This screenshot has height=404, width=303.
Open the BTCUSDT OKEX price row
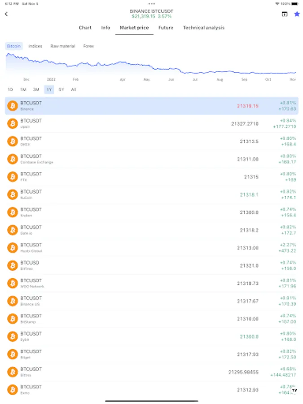coord(151,141)
